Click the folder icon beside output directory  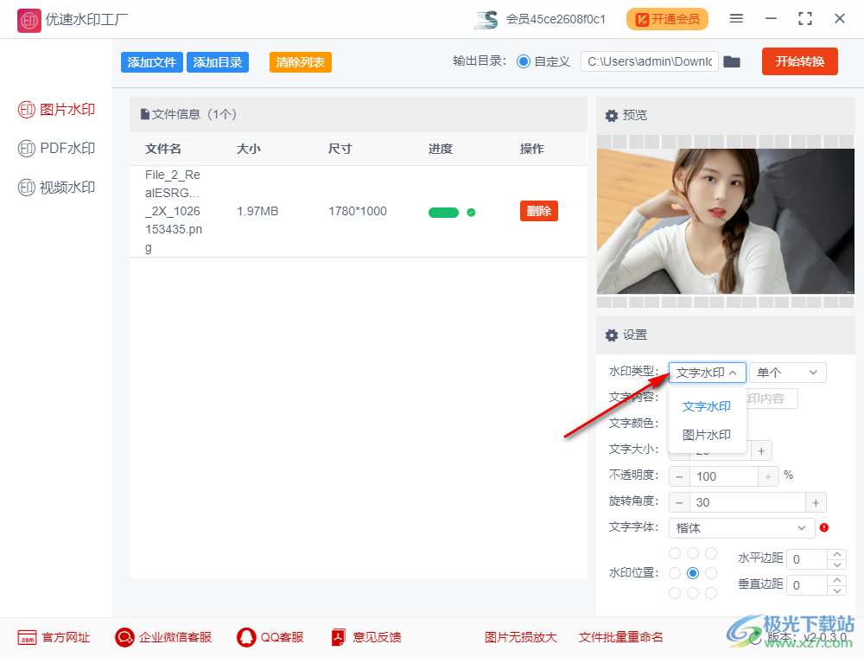click(x=732, y=61)
